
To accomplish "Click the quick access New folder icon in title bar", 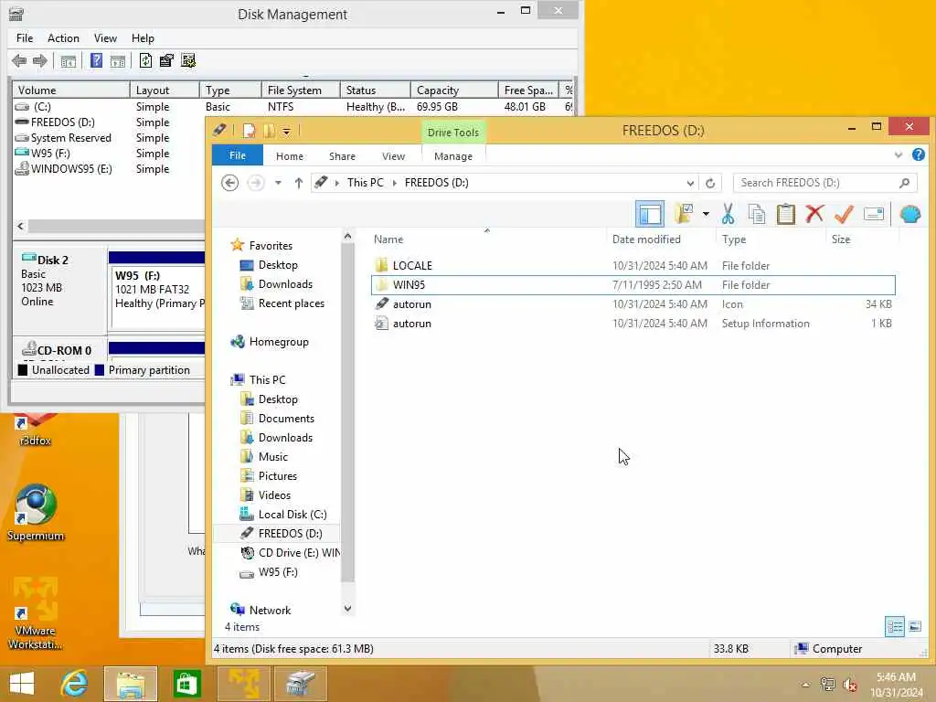I will pos(270,131).
